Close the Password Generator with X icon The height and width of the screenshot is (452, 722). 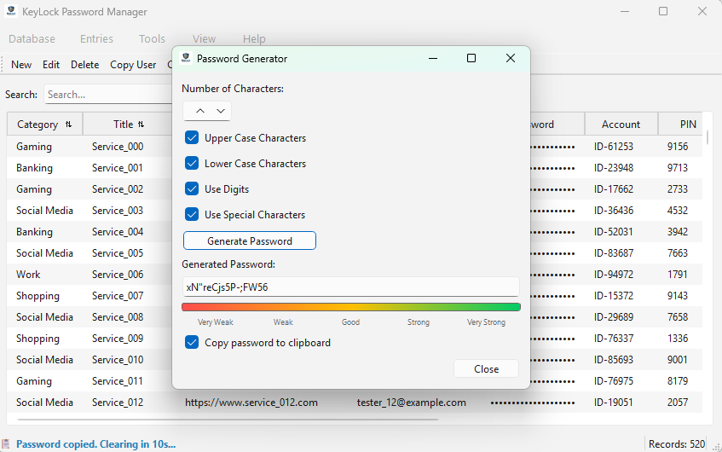[x=511, y=59]
